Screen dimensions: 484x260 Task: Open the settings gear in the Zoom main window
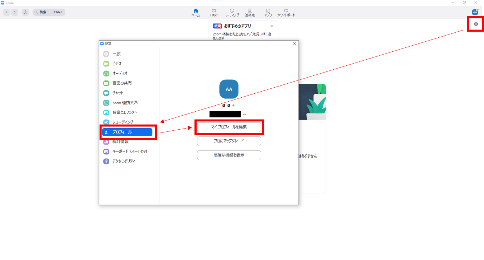476,24
